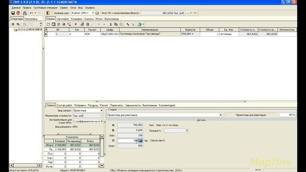
Task: Click the Undo arrow icon
Action: coord(31,13)
